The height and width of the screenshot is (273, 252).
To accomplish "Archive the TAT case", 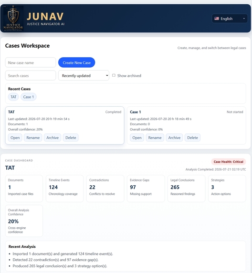I will (52, 138).
